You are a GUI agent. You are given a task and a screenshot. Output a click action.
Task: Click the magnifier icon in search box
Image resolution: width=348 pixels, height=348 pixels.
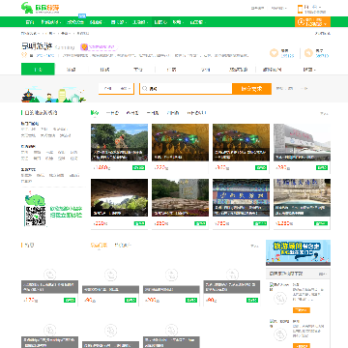click(x=145, y=89)
